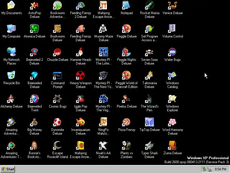230x173 pixels.
Task: Click the Feeding Frenzy Deluxe shortcut
Action: (80, 28)
